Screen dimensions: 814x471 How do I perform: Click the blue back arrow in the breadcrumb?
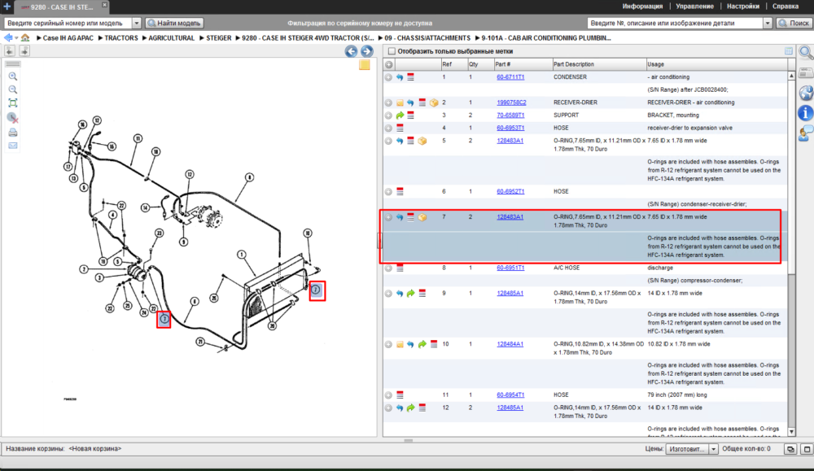click(x=8, y=38)
